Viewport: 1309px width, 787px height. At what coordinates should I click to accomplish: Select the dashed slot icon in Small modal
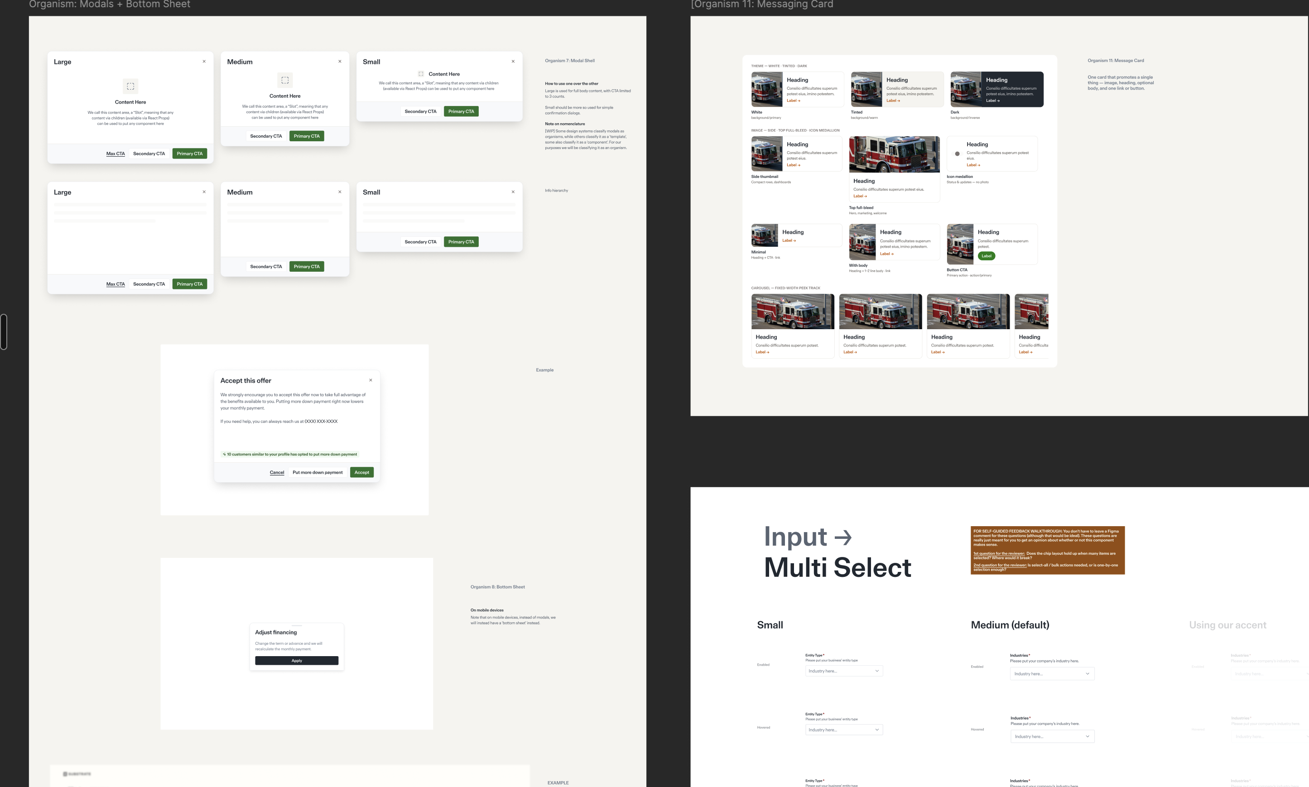(x=421, y=74)
